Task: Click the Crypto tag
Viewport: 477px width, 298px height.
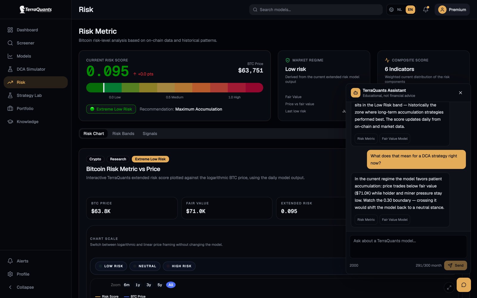Action: coord(95,159)
